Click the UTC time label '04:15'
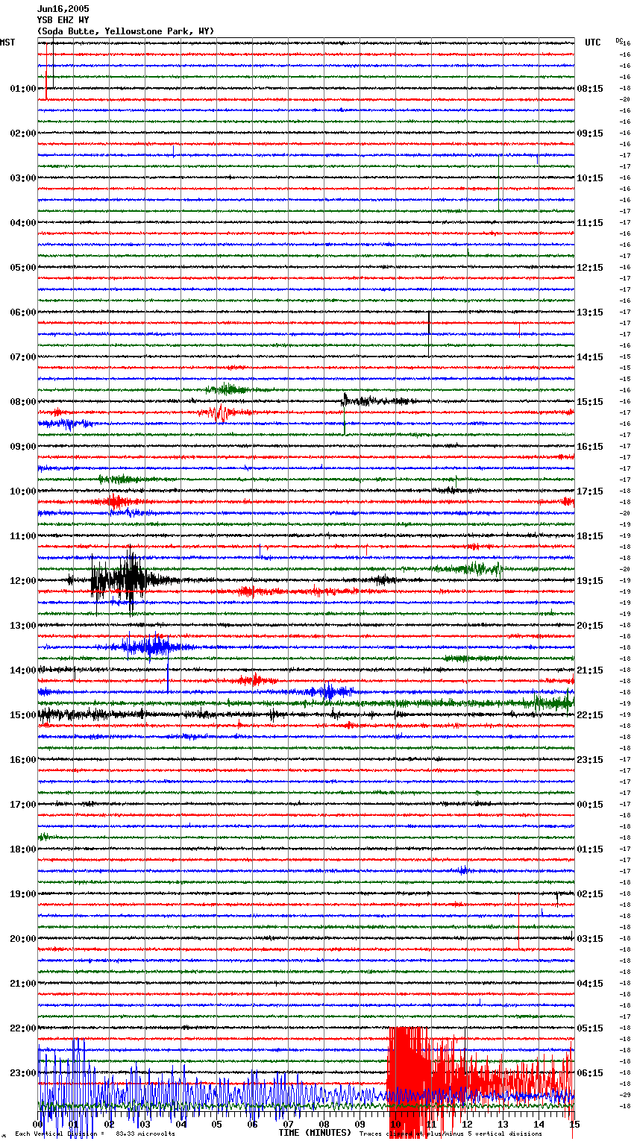 click(x=590, y=984)
